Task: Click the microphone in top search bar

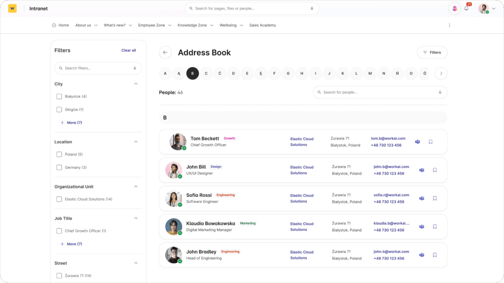Action: coord(312,8)
